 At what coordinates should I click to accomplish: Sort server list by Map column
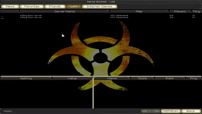tap(139, 12)
